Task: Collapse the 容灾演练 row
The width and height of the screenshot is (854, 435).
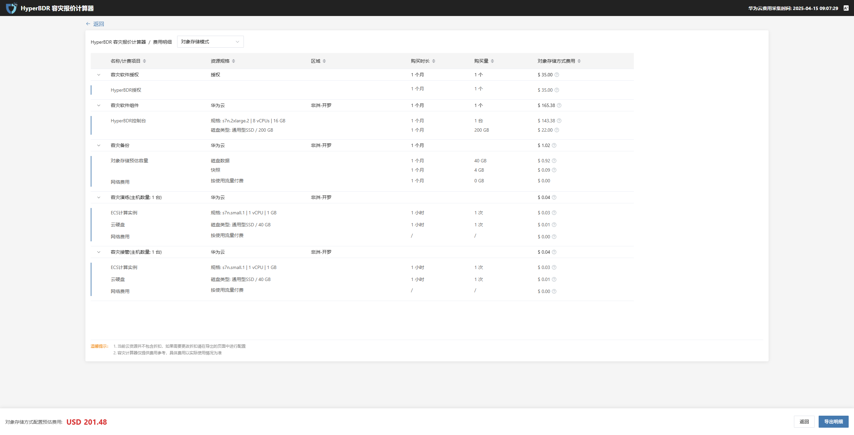Action: (99, 197)
